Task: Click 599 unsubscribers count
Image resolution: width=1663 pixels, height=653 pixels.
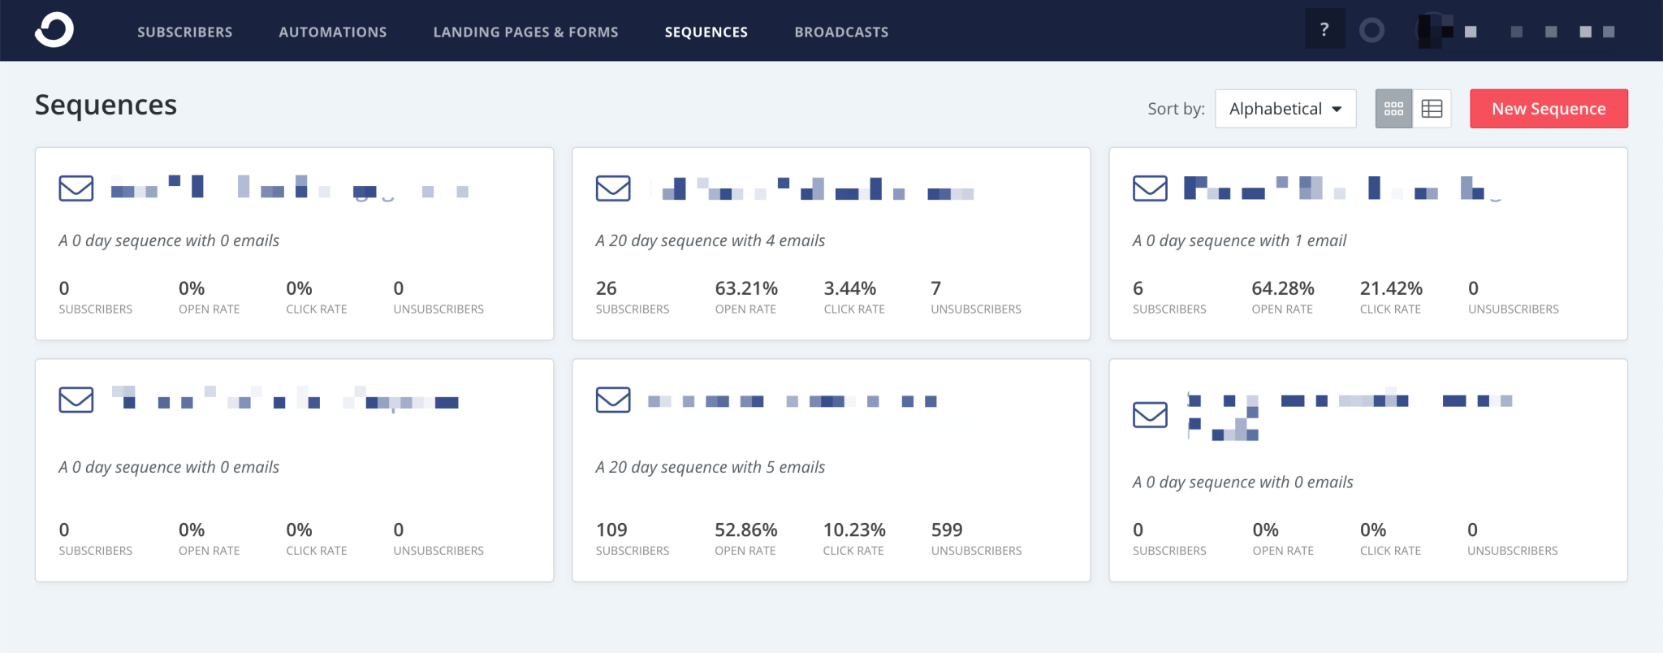Action: (947, 530)
